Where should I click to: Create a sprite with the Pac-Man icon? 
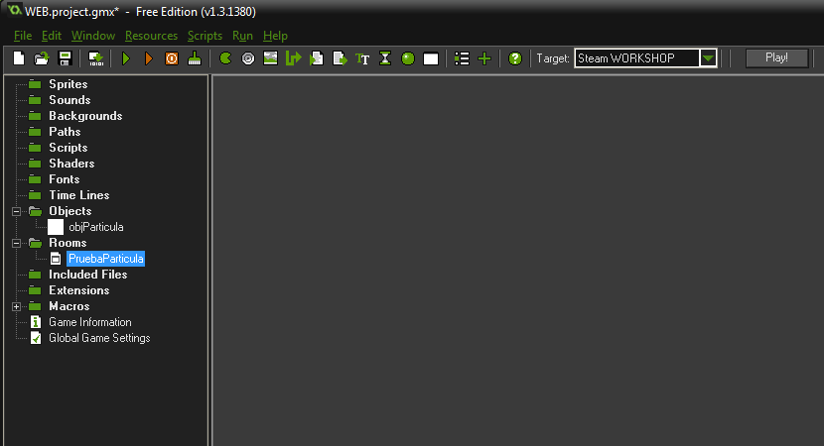tap(225, 58)
